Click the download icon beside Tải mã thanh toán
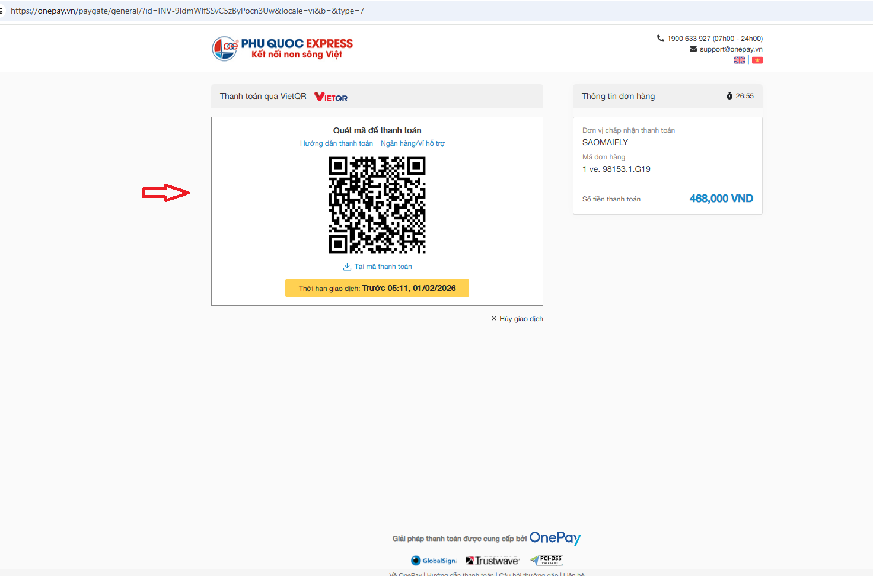Screen dimensions: 873x576 click(347, 267)
